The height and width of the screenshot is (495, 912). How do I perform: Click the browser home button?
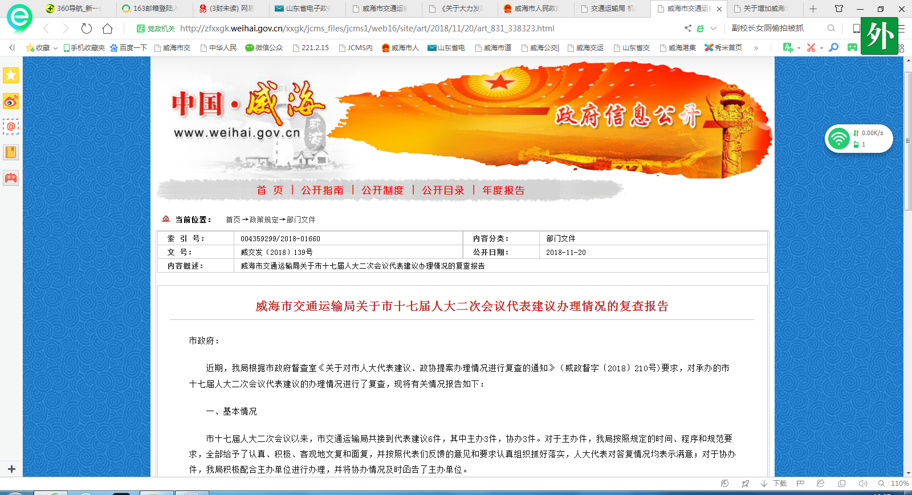click(107, 29)
